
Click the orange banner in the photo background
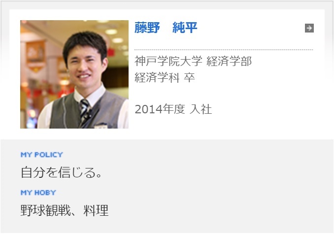coord(35,56)
